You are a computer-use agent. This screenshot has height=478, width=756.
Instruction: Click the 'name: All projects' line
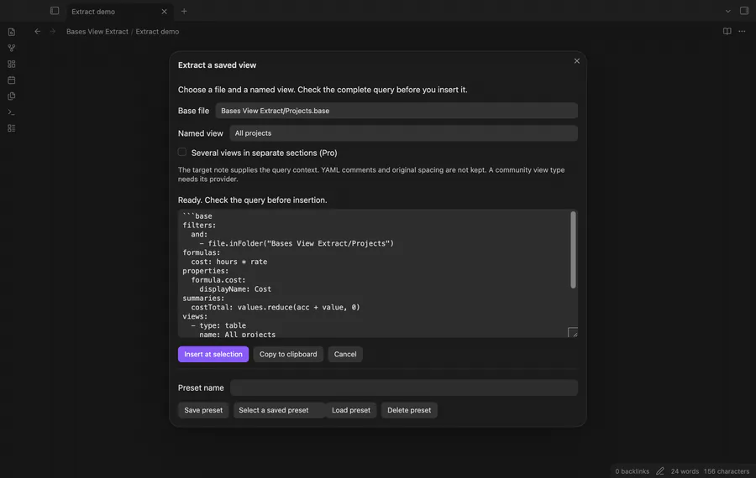[237, 334]
